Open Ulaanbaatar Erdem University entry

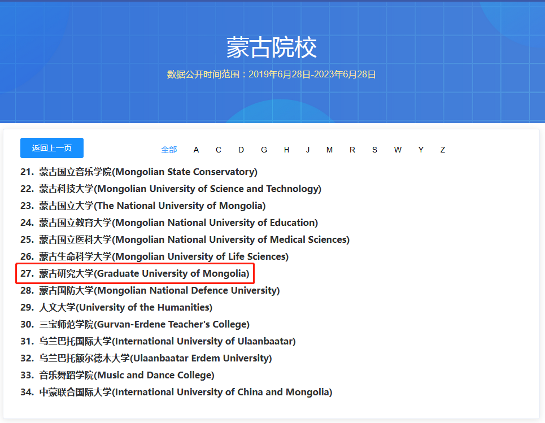pyautogui.click(x=146, y=359)
